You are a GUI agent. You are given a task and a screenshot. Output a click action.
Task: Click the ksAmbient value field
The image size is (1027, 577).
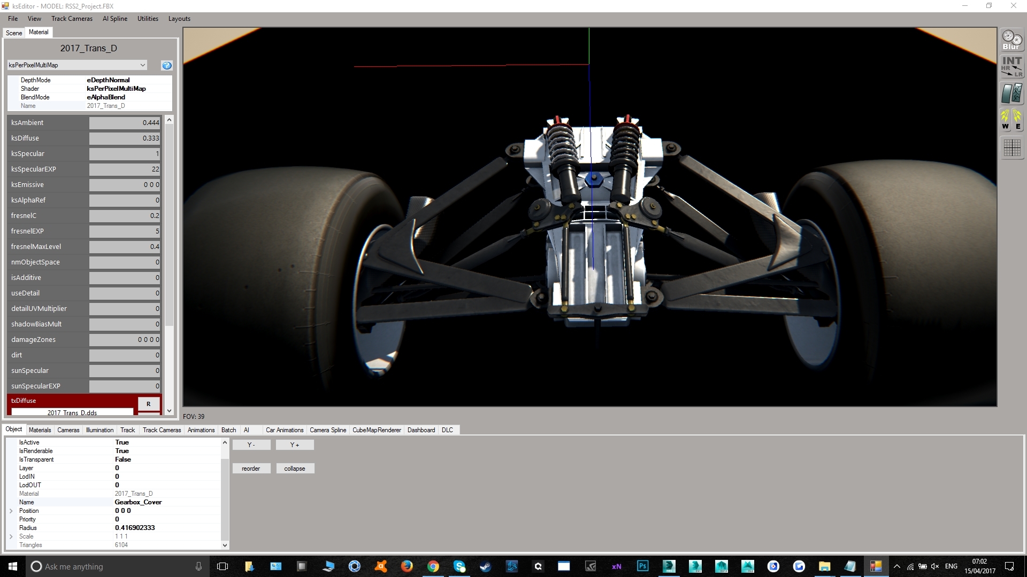coord(125,123)
